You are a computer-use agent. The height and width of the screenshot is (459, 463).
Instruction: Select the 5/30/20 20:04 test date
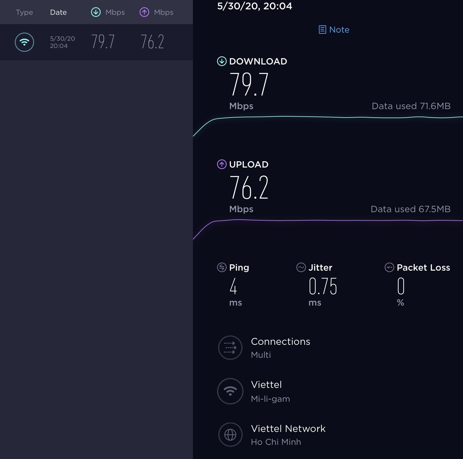(x=62, y=42)
